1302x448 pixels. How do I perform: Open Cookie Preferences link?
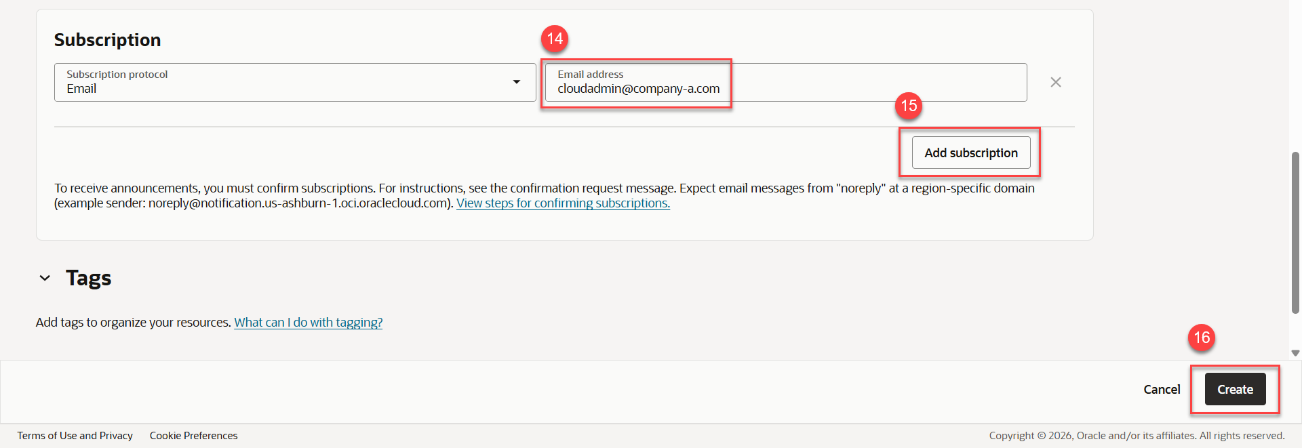tap(193, 436)
